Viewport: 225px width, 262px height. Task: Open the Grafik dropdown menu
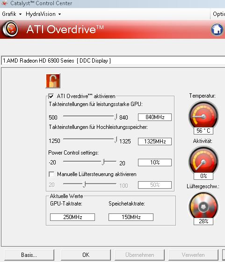click(x=12, y=14)
